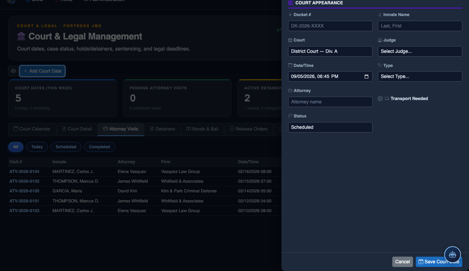Screen dimensions: 469x271
Task: Select the Today filter pill
Action: [x=37, y=147]
